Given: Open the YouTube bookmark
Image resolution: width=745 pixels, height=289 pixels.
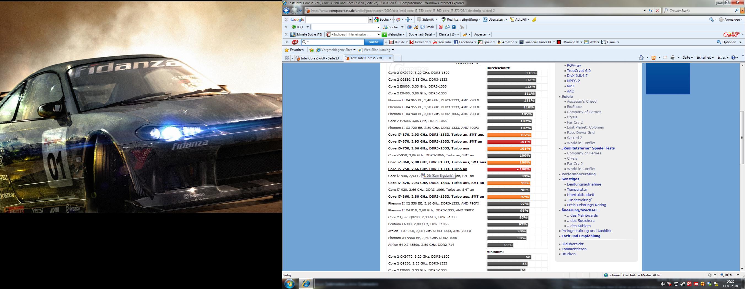Looking at the screenshot, I should [x=442, y=42].
